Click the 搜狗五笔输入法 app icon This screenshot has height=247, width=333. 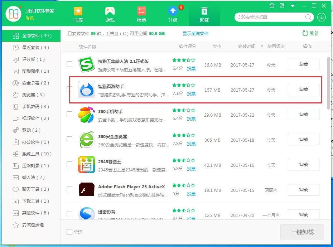click(x=86, y=64)
